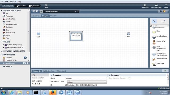Image resolution: width=170 pixels, height=95 pixels.
Task: Open Where Used tab
Action: [x=61, y=71]
